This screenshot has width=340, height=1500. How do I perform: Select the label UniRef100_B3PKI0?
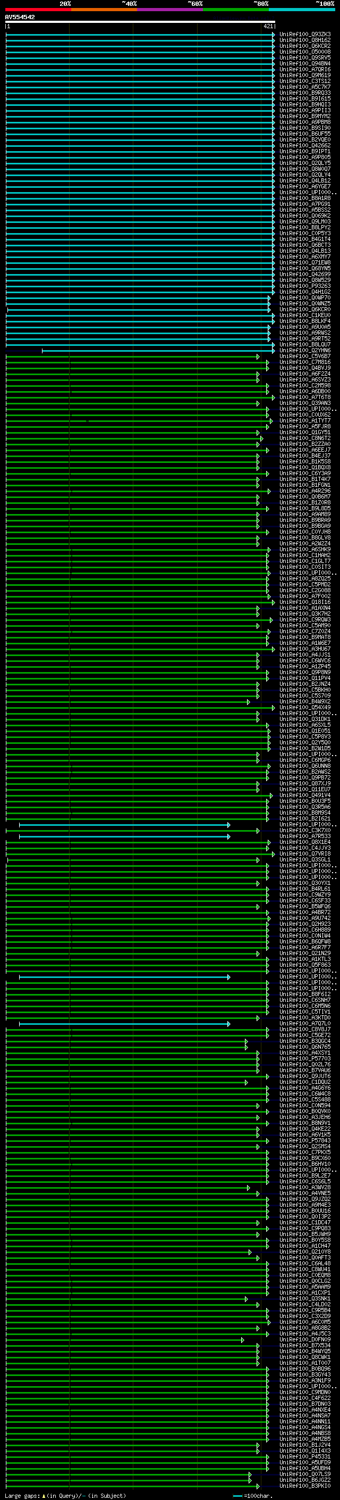pyautogui.click(x=305, y=1486)
